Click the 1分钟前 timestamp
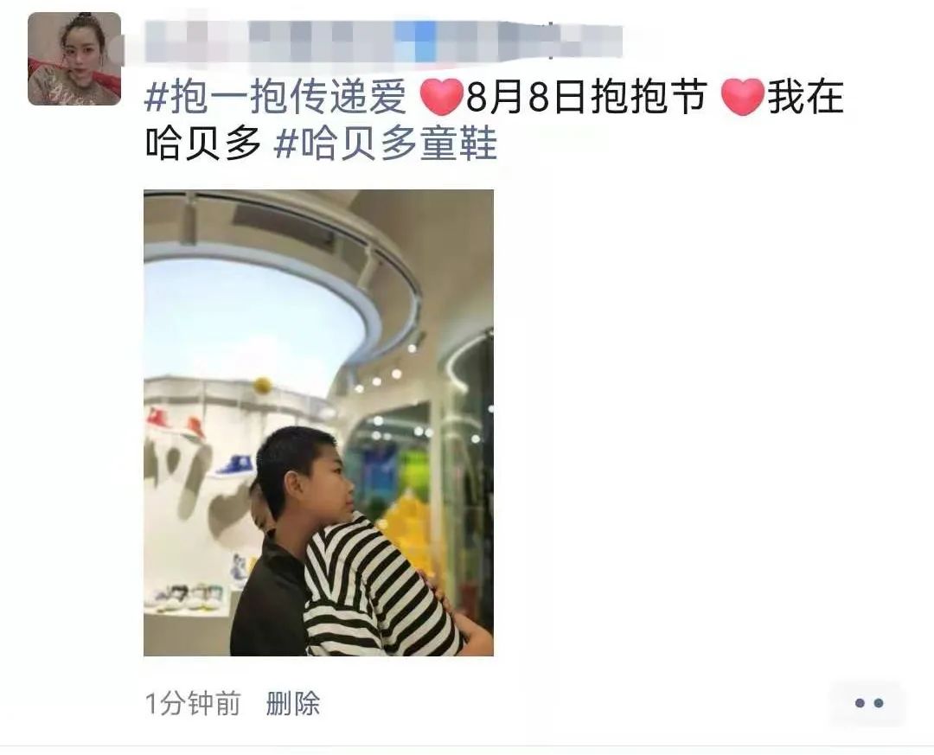The width and height of the screenshot is (934, 755). (193, 703)
